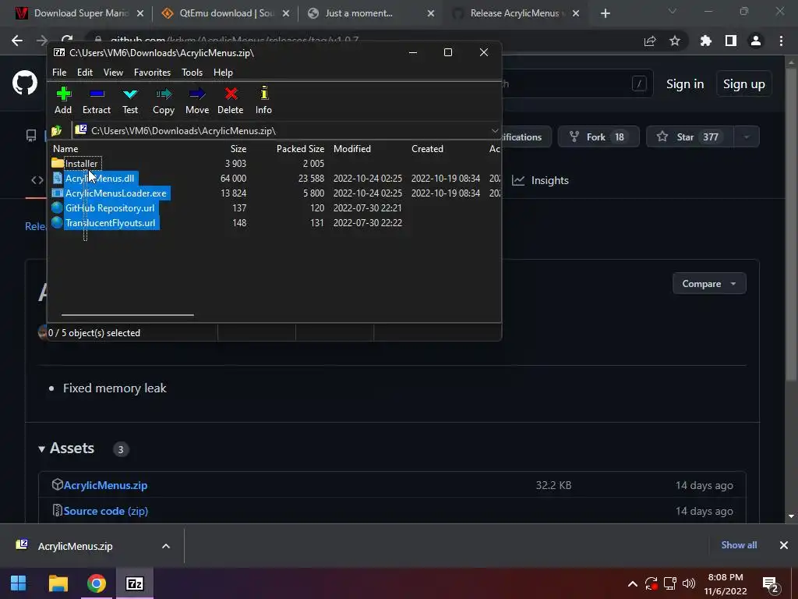798x599 pixels.
Task: Open the Favorites menu
Action: point(152,73)
